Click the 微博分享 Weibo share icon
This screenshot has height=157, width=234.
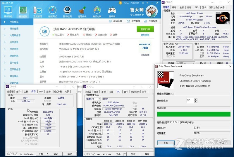tap(110, 21)
